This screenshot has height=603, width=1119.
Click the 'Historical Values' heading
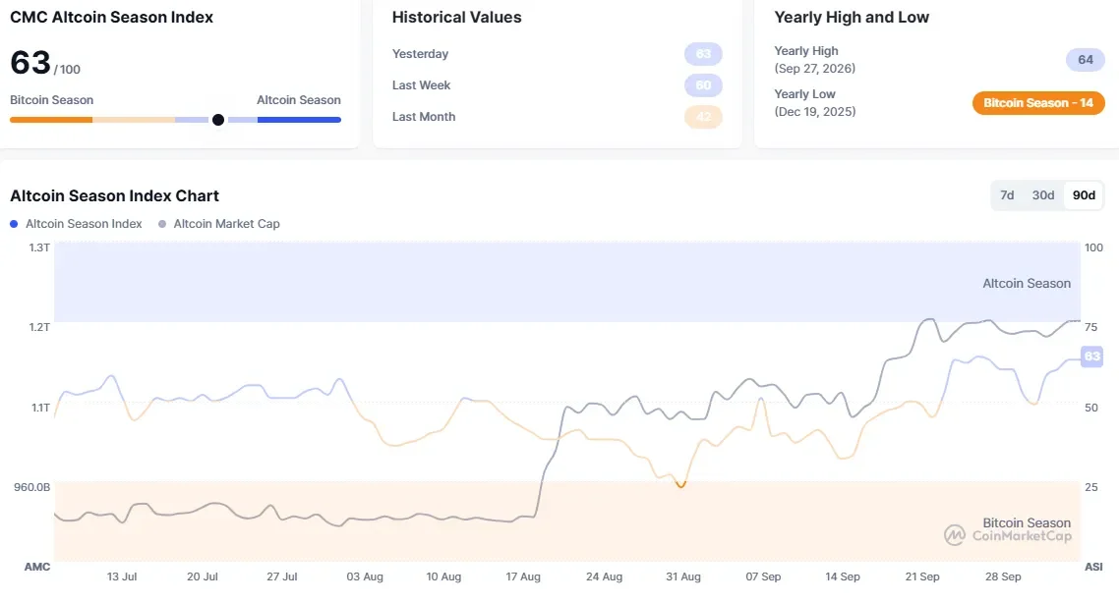(x=456, y=17)
